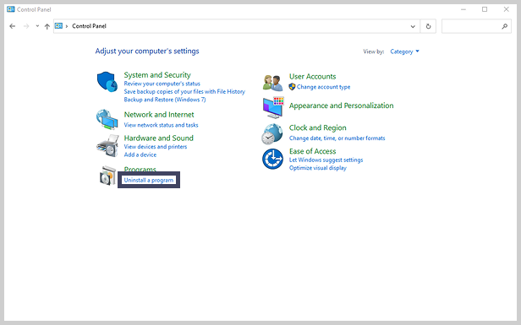Image resolution: width=521 pixels, height=325 pixels.
Task: Open Clock and Region heading
Action: coord(318,127)
